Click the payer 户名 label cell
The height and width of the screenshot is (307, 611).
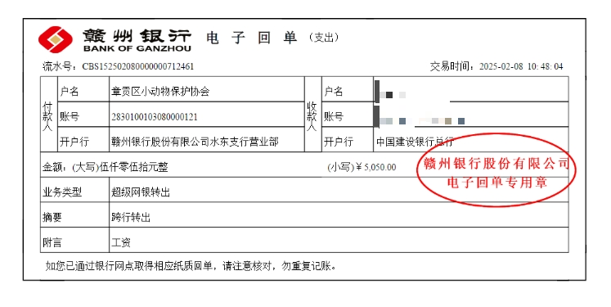click(83, 90)
